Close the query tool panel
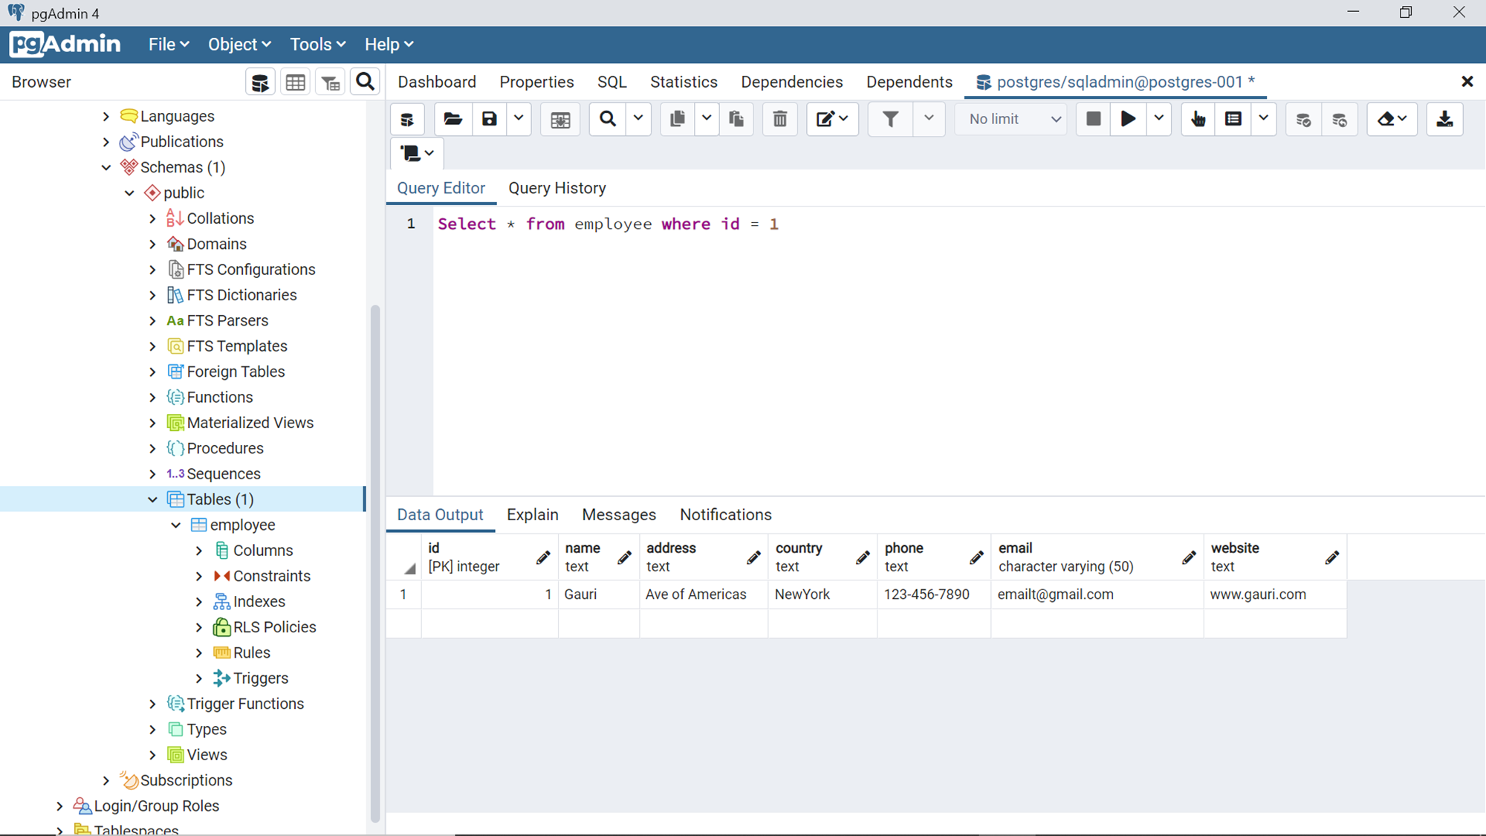 [1467, 82]
